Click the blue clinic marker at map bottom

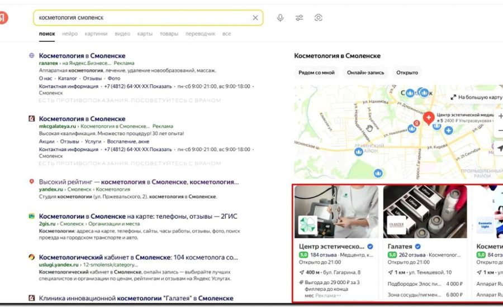click(378, 174)
